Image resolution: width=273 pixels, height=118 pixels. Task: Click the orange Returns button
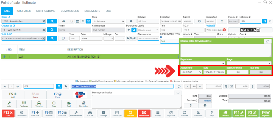[x=130, y=113]
